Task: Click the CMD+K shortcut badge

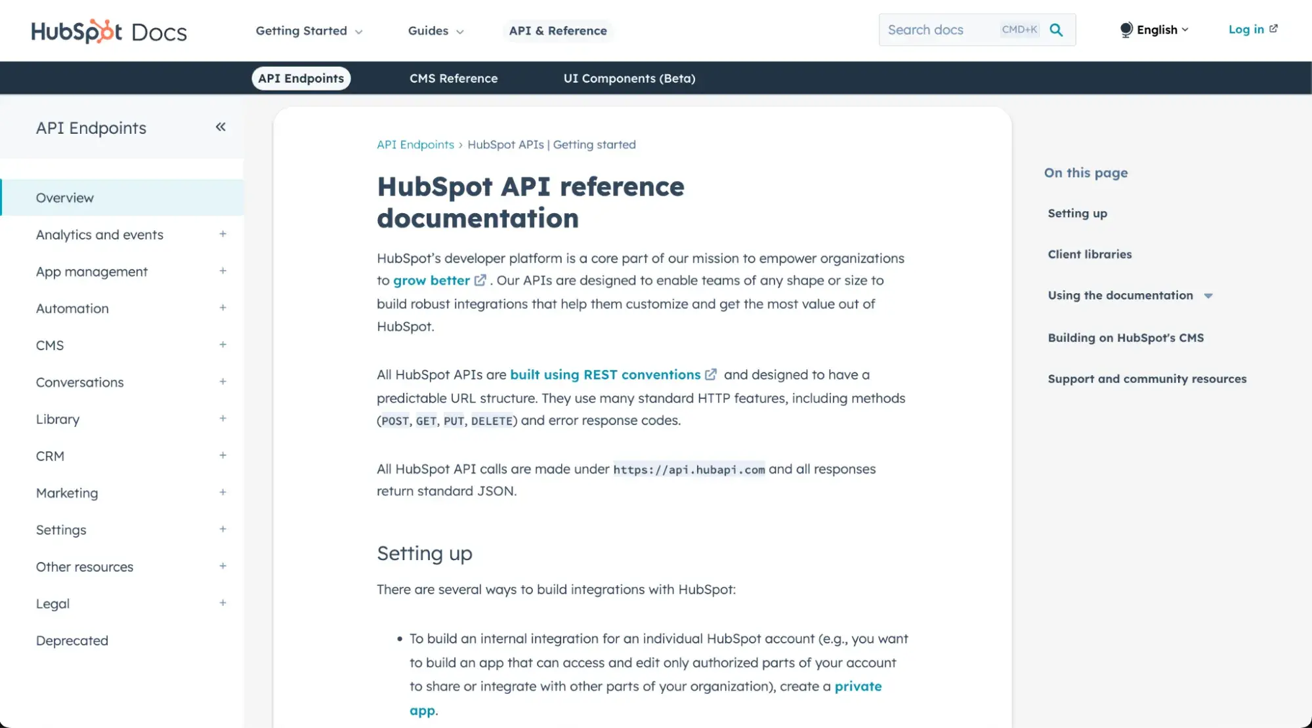Action: (x=1019, y=30)
